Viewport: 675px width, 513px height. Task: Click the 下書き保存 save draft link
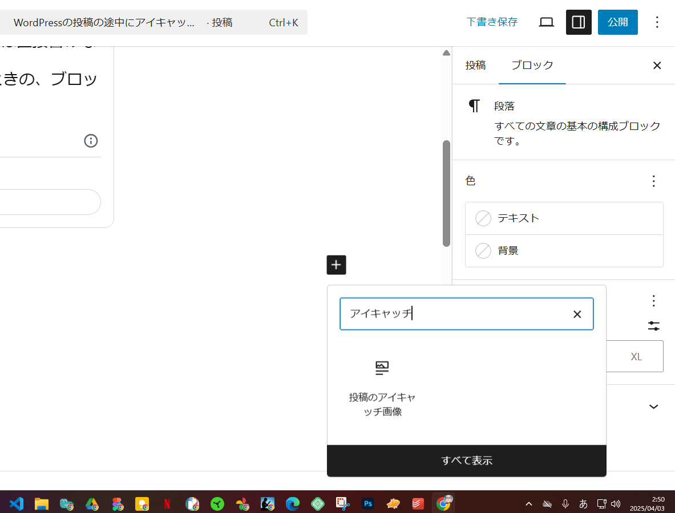(492, 22)
